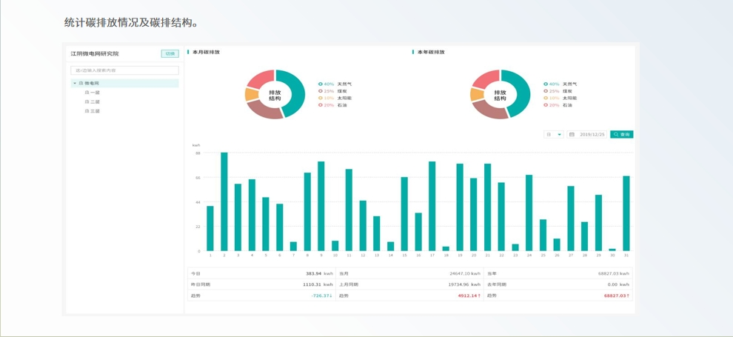Click the 三层 node icon
The height and width of the screenshot is (337, 733).
click(87, 111)
